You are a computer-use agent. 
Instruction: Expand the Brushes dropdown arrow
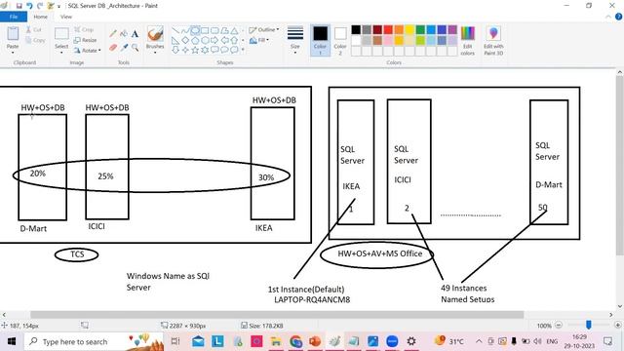[x=155, y=53]
